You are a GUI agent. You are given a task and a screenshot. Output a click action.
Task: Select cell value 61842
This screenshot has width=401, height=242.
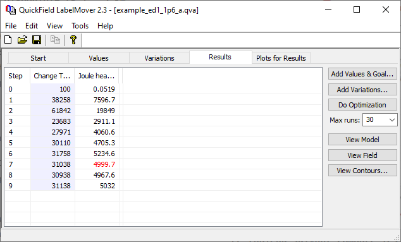tap(61, 111)
